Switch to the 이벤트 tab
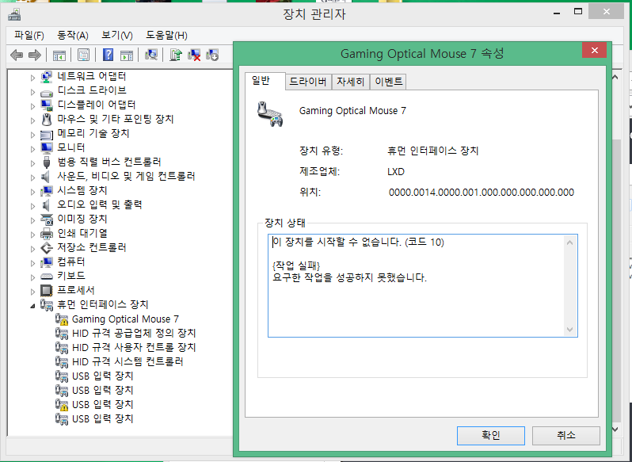 [389, 82]
